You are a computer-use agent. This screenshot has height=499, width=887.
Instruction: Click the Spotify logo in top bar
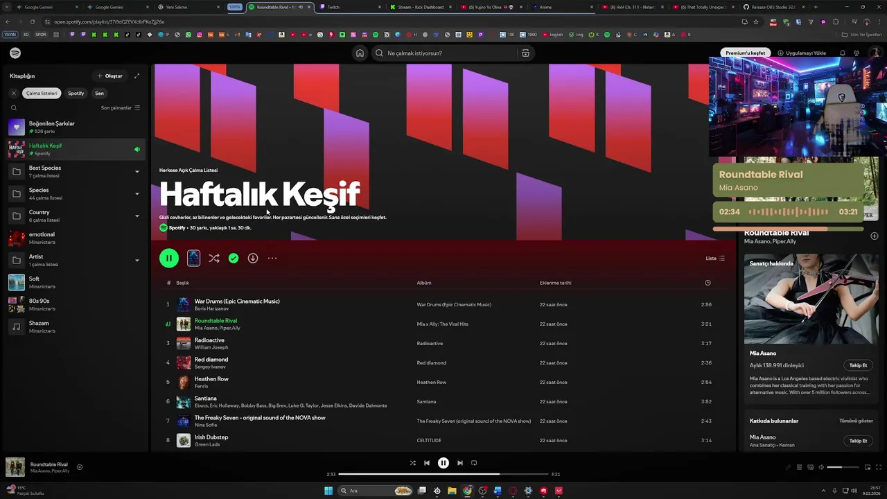[15, 53]
